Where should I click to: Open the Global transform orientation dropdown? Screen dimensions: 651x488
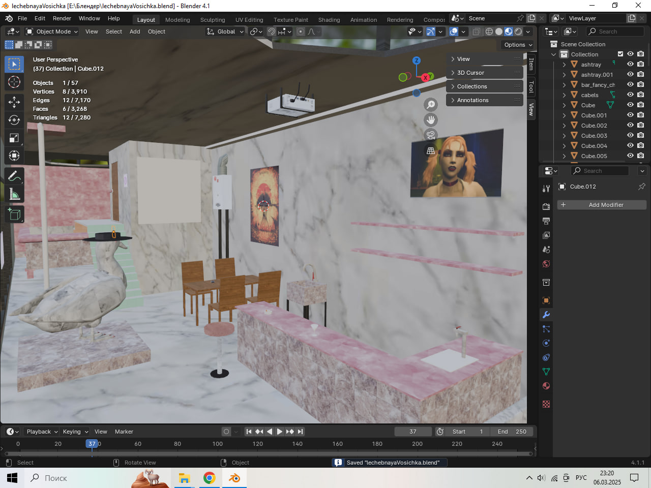point(225,32)
